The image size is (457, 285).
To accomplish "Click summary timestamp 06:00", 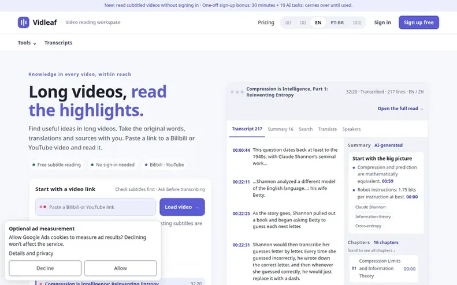I will [412, 197].
